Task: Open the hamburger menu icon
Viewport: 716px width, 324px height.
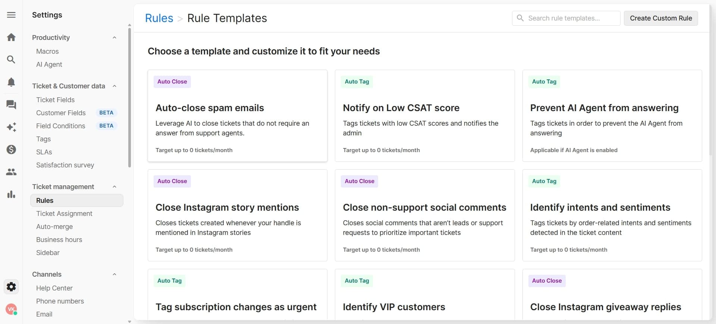Action: [x=11, y=15]
